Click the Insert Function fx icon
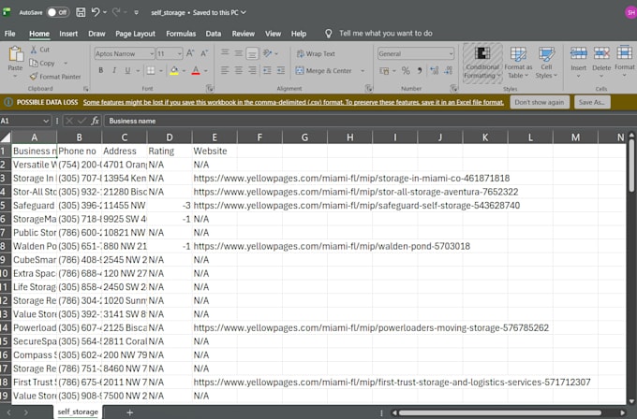Viewport: 637px width, 419px height. 95,121
